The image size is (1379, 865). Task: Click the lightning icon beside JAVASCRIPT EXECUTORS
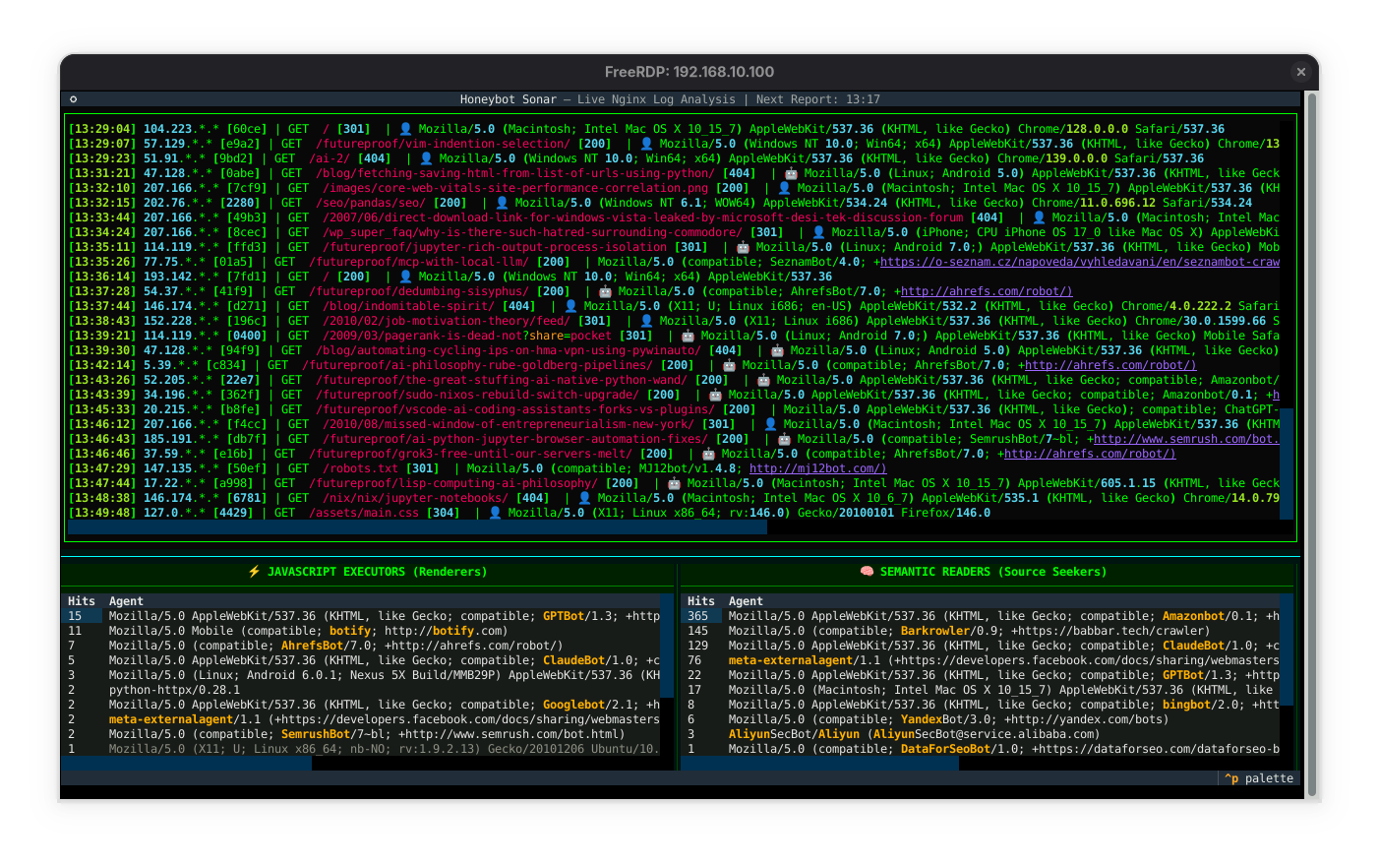[254, 572]
